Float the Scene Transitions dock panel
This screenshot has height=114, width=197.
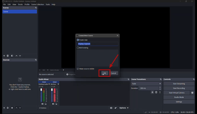[x=161, y=79]
